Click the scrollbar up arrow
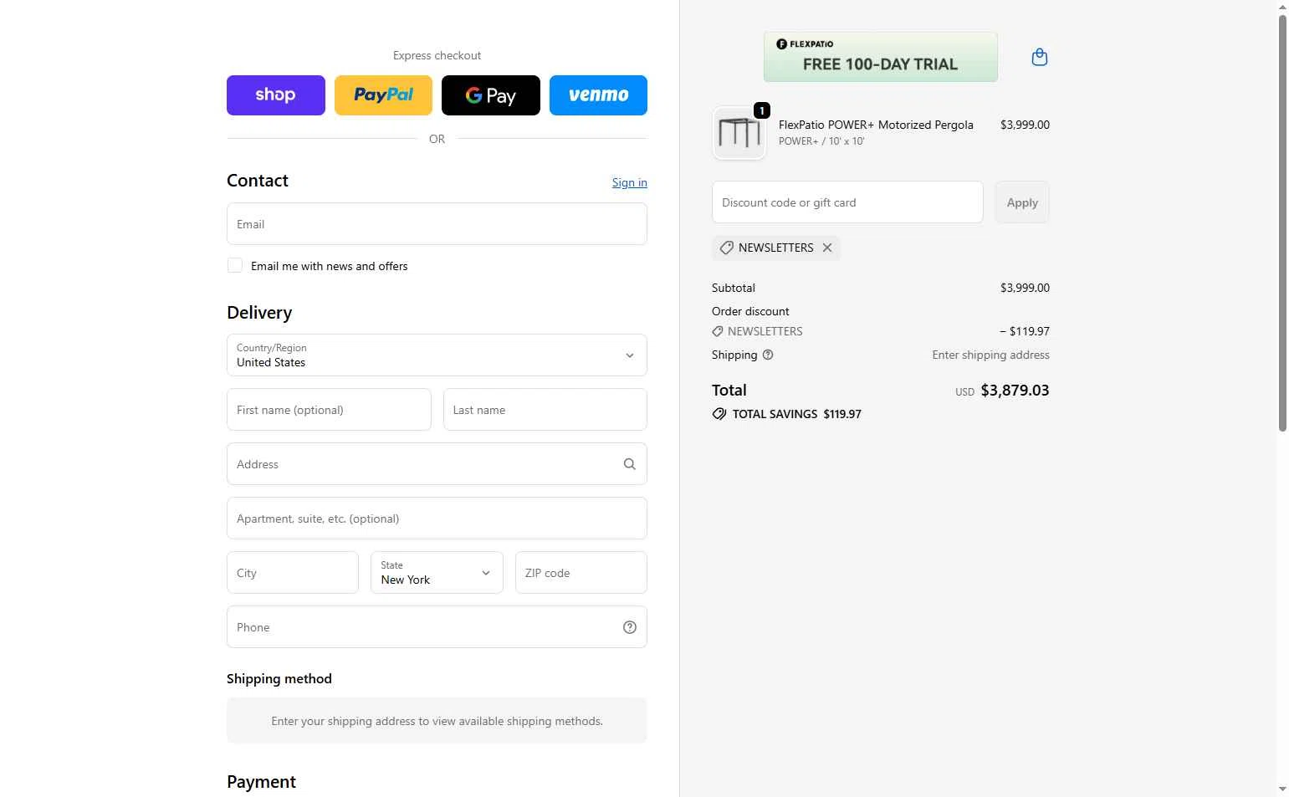The image size is (1289, 797). (x=1283, y=7)
